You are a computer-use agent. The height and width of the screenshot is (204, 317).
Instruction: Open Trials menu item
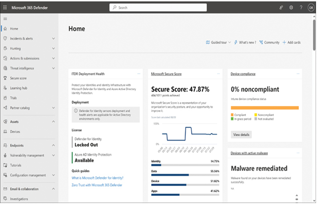coord(13,98)
